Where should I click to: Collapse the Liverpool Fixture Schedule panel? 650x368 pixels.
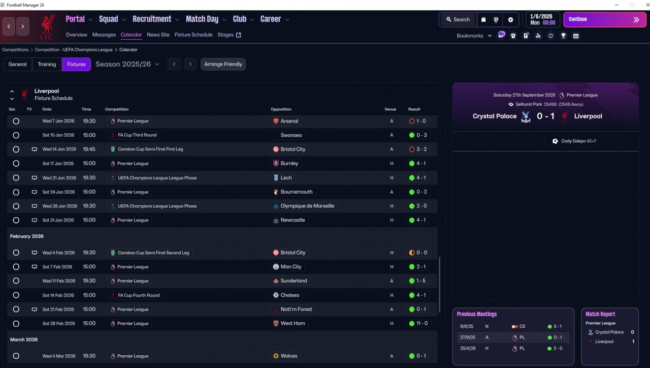click(x=12, y=91)
